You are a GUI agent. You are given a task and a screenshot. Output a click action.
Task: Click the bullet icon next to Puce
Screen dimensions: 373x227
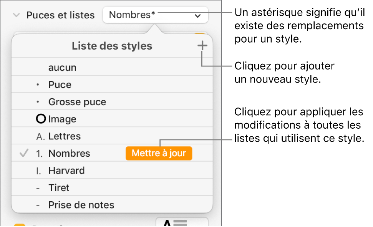[38, 85]
